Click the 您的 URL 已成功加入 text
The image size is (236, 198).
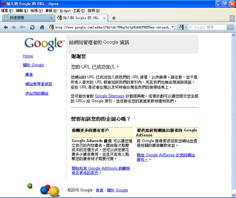pyautogui.click(x=95, y=67)
